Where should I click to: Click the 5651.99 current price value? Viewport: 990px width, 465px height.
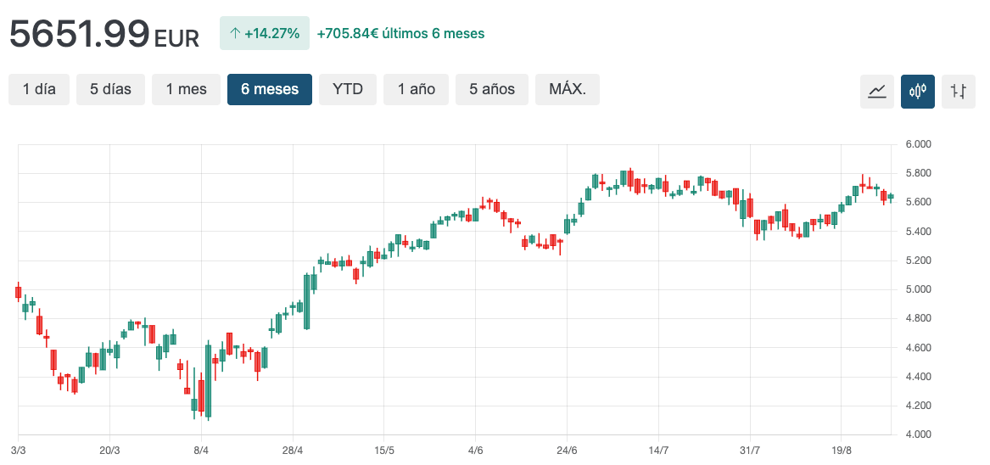pyautogui.click(x=80, y=34)
